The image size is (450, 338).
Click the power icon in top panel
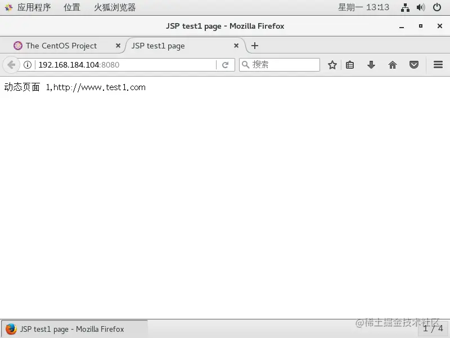(x=437, y=7)
